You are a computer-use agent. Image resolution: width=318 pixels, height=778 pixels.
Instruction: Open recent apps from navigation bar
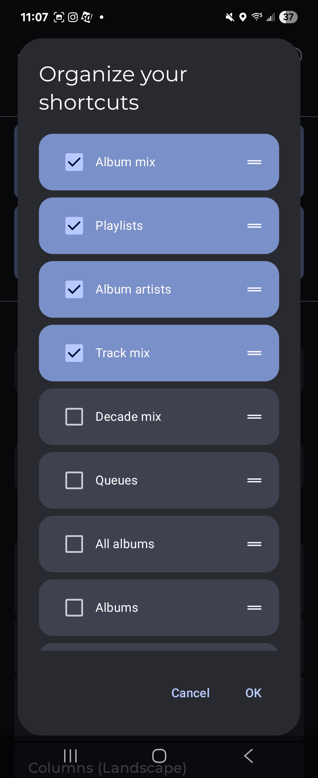point(70,756)
